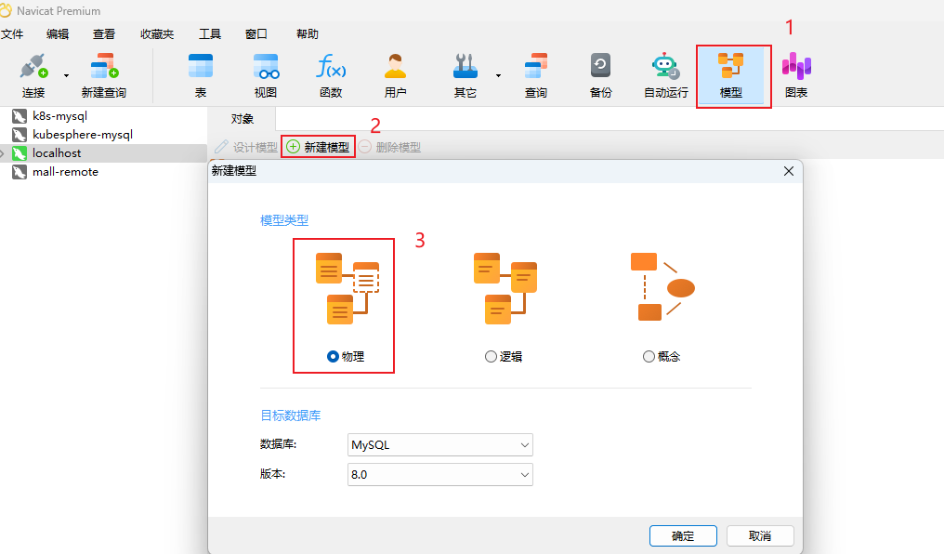
Task: Open the 连接 connection tool
Action: [x=33, y=75]
